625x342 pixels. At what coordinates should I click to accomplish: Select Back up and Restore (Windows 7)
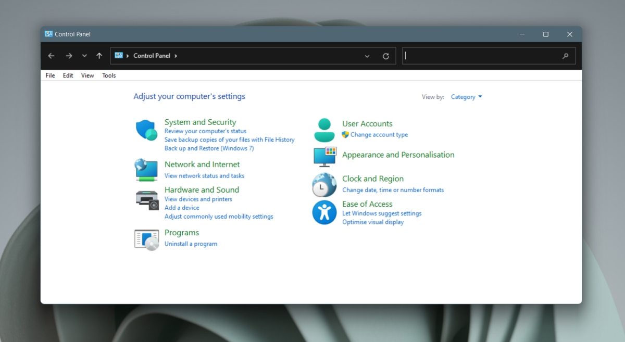point(209,148)
